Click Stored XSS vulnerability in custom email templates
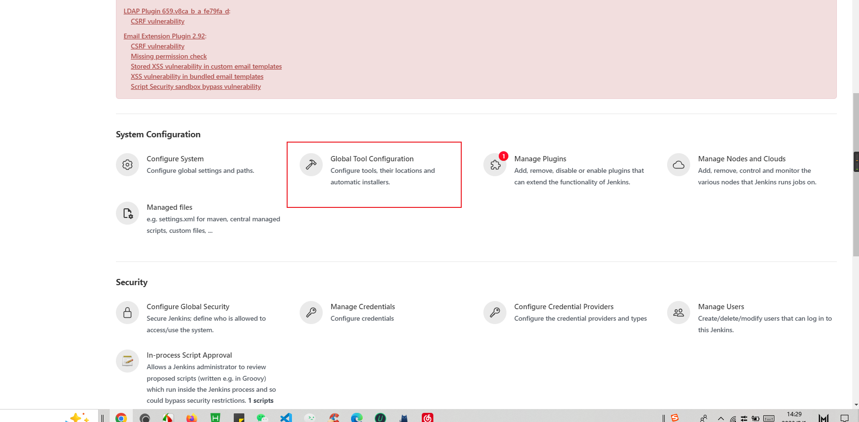 pos(206,66)
